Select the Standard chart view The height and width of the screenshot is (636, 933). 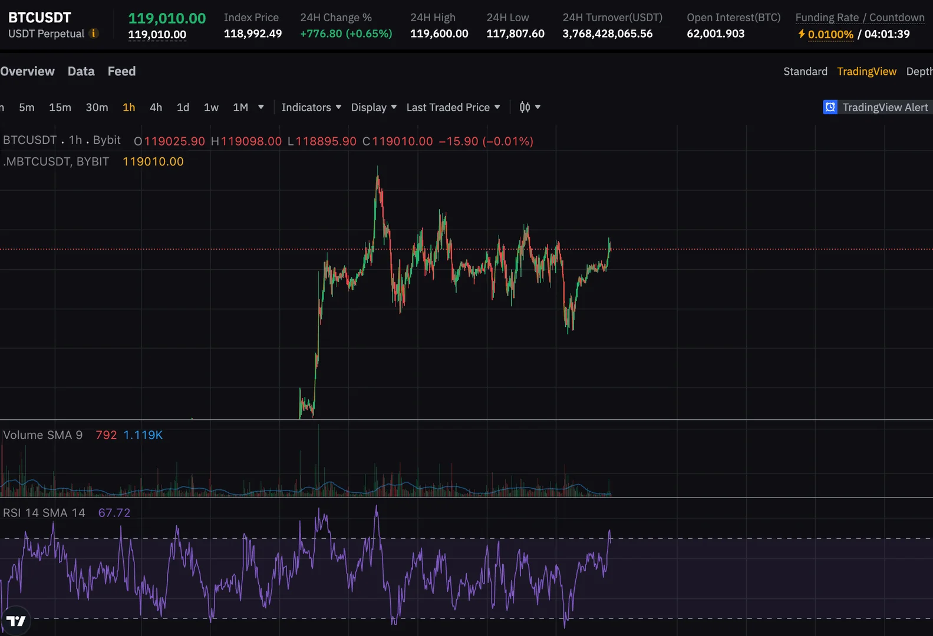point(805,71)
